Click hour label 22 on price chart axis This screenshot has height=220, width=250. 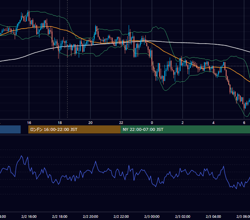(x=121, y=123)
